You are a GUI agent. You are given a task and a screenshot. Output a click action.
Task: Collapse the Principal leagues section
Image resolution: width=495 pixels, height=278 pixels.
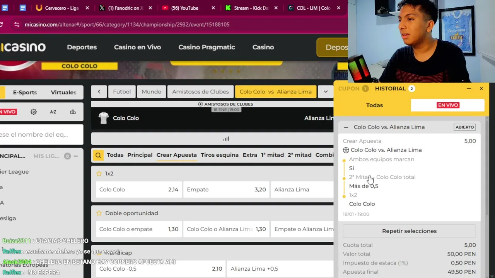tap(75, 156)
